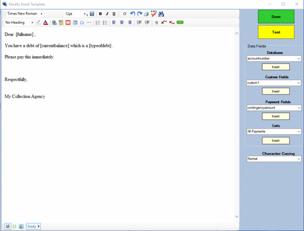Toggle superscript formatting

coord(164,23)
